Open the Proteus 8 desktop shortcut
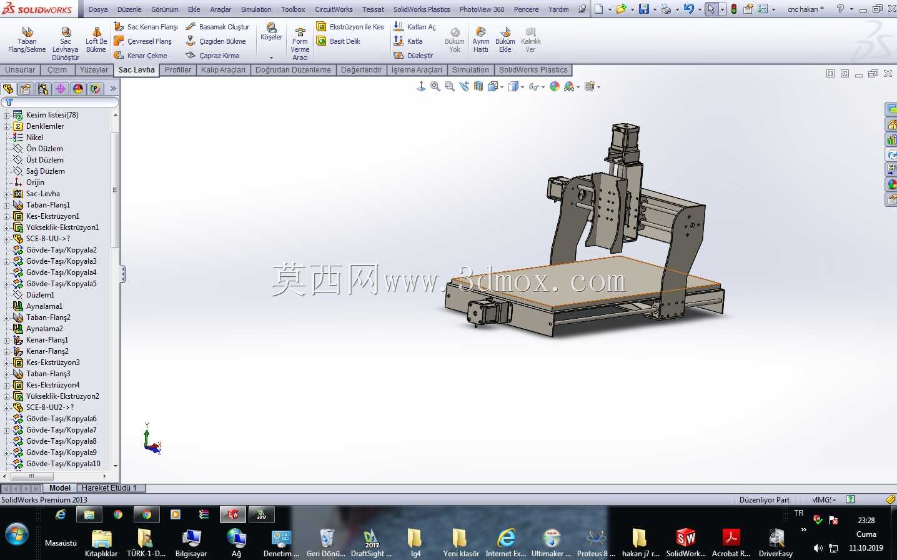897x560 pixels. [x=595, y=542]
